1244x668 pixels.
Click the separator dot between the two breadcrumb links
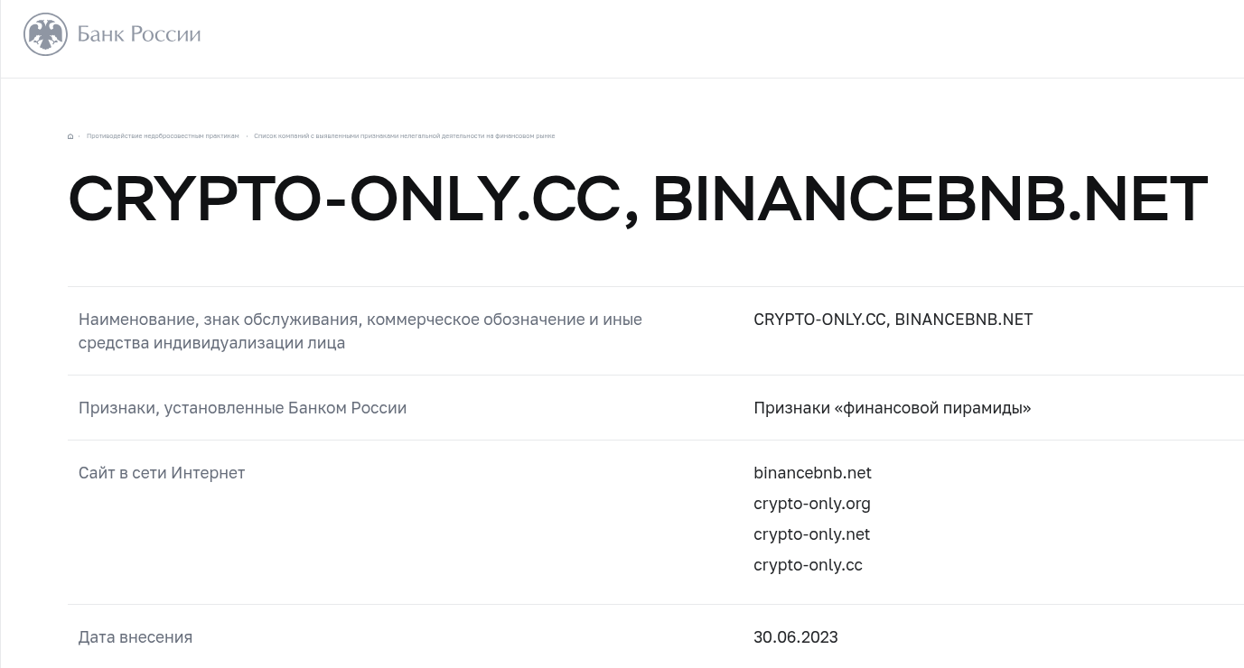247,136
